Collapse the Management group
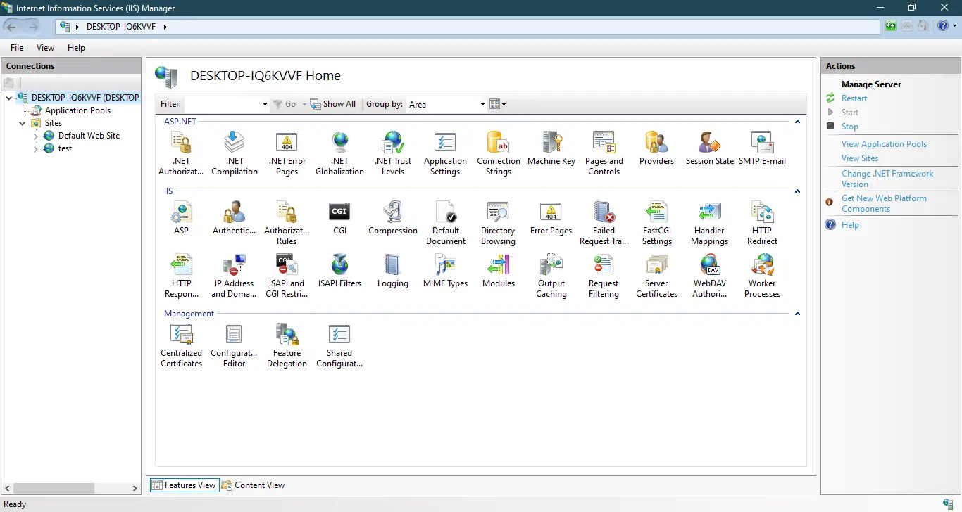This screenshot has height=512, width=962. tap(797, 314)
